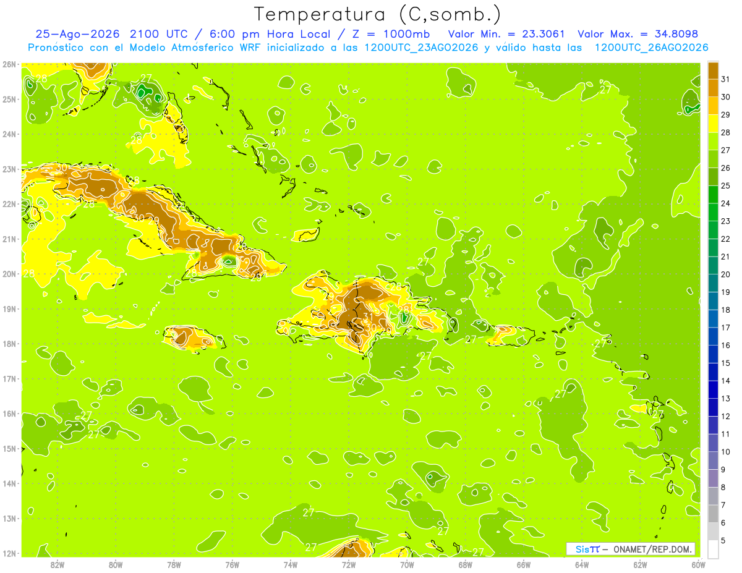Pick the green swatch between 23 and 24
The image size is (742, 573).
click(713, 212)
